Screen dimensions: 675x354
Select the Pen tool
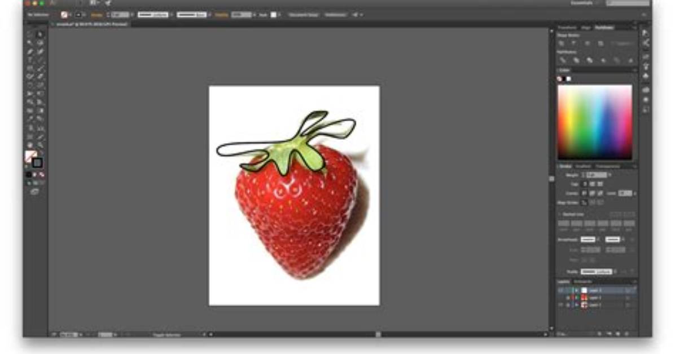coord(30,52)
